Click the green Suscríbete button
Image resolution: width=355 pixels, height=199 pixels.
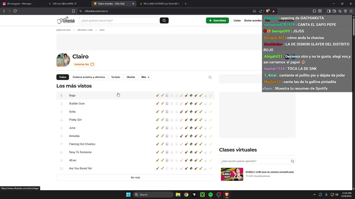pos(217,20)
